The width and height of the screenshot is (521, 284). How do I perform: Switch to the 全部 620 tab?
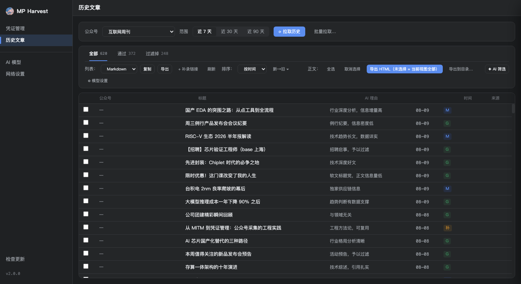click(98, 54)
